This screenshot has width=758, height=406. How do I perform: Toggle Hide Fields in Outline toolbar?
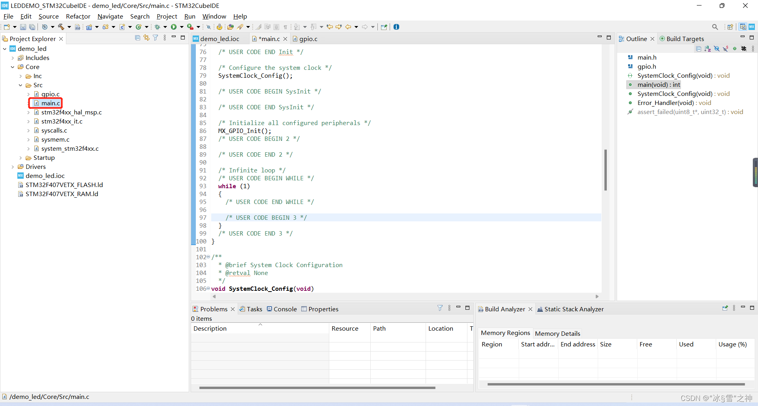coord(717,49)
